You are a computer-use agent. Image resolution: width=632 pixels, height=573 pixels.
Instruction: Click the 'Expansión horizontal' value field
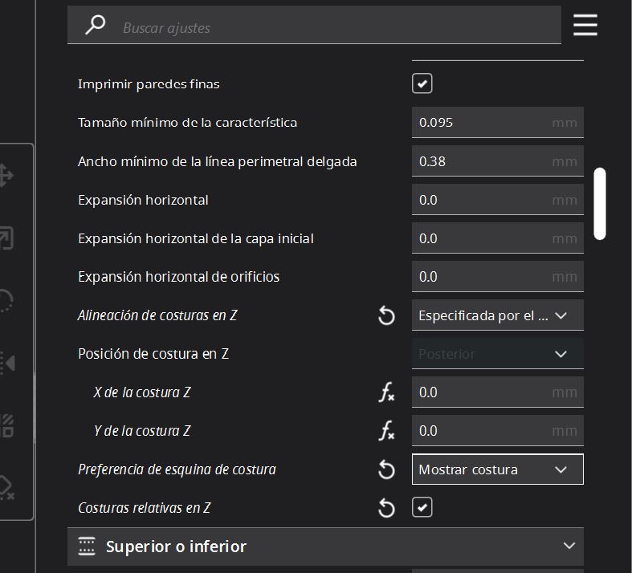(482, 200)
